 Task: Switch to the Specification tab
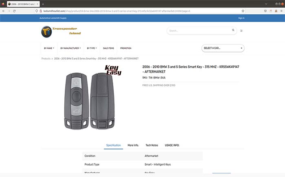pos(114,145)
